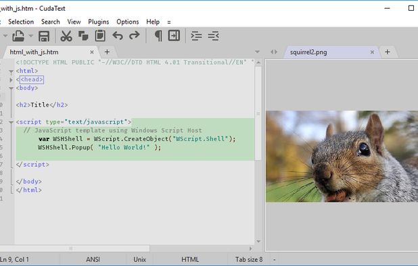The image size is (418, 266).
Task: Click WScript.CreateObject in the code
Action: (x=131, y=139)
